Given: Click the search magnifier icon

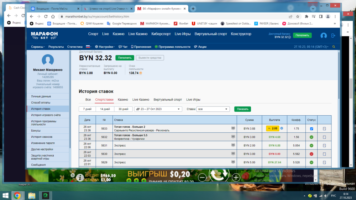Looking at the screenshot, I should [334, 47].
